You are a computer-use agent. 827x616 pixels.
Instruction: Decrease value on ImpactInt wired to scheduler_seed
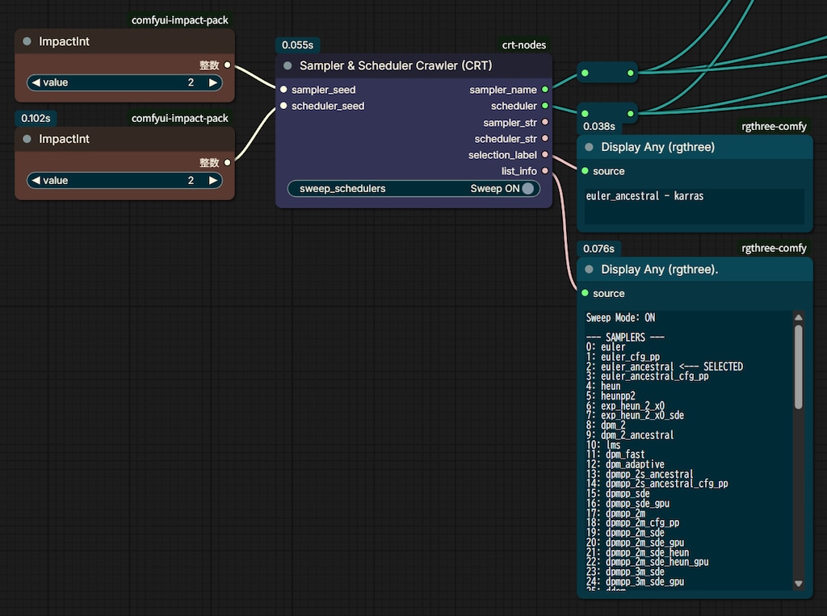(36, 180)
